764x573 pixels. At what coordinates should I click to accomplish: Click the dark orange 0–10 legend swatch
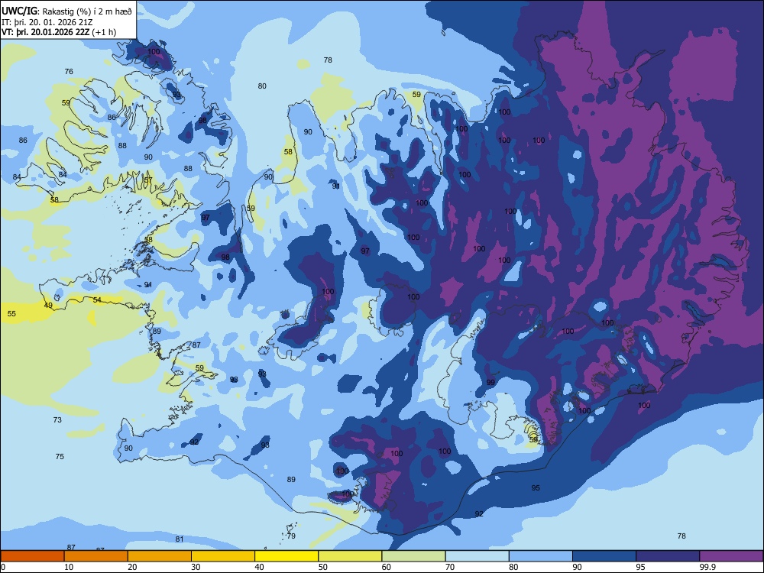[x=32, y=556]
